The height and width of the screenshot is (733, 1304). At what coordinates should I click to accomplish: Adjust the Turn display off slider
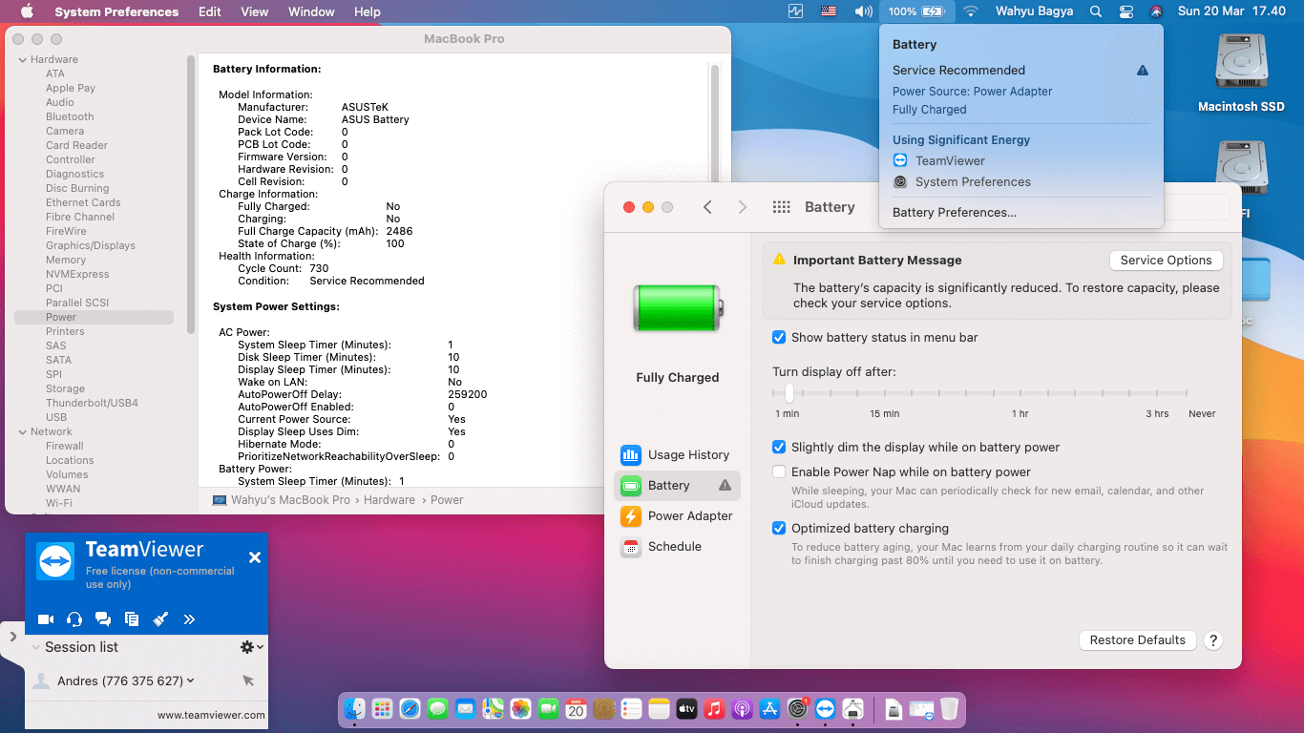789,392
